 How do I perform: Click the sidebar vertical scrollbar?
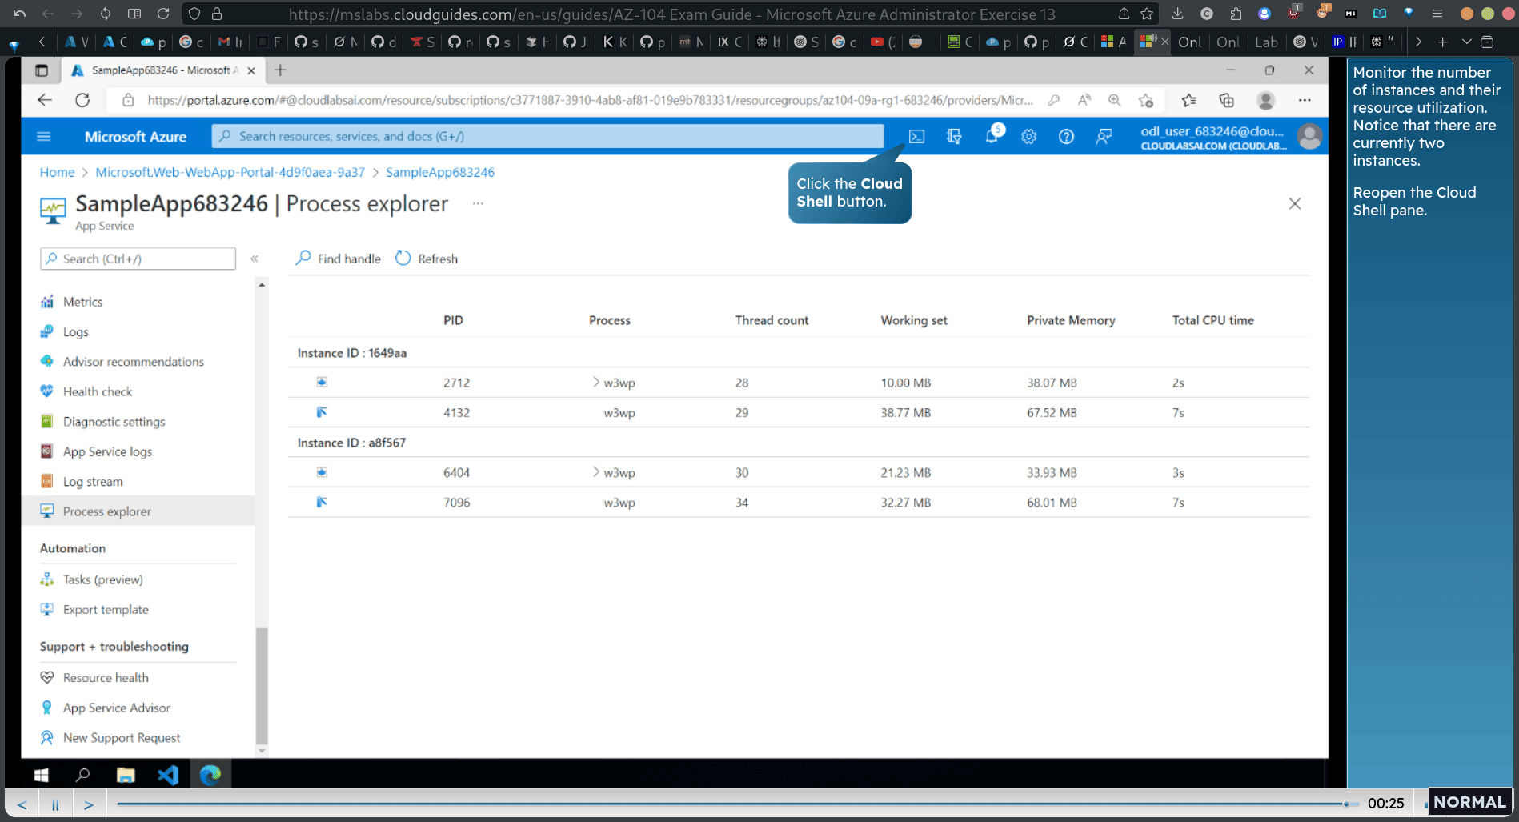tap(262, 687)
